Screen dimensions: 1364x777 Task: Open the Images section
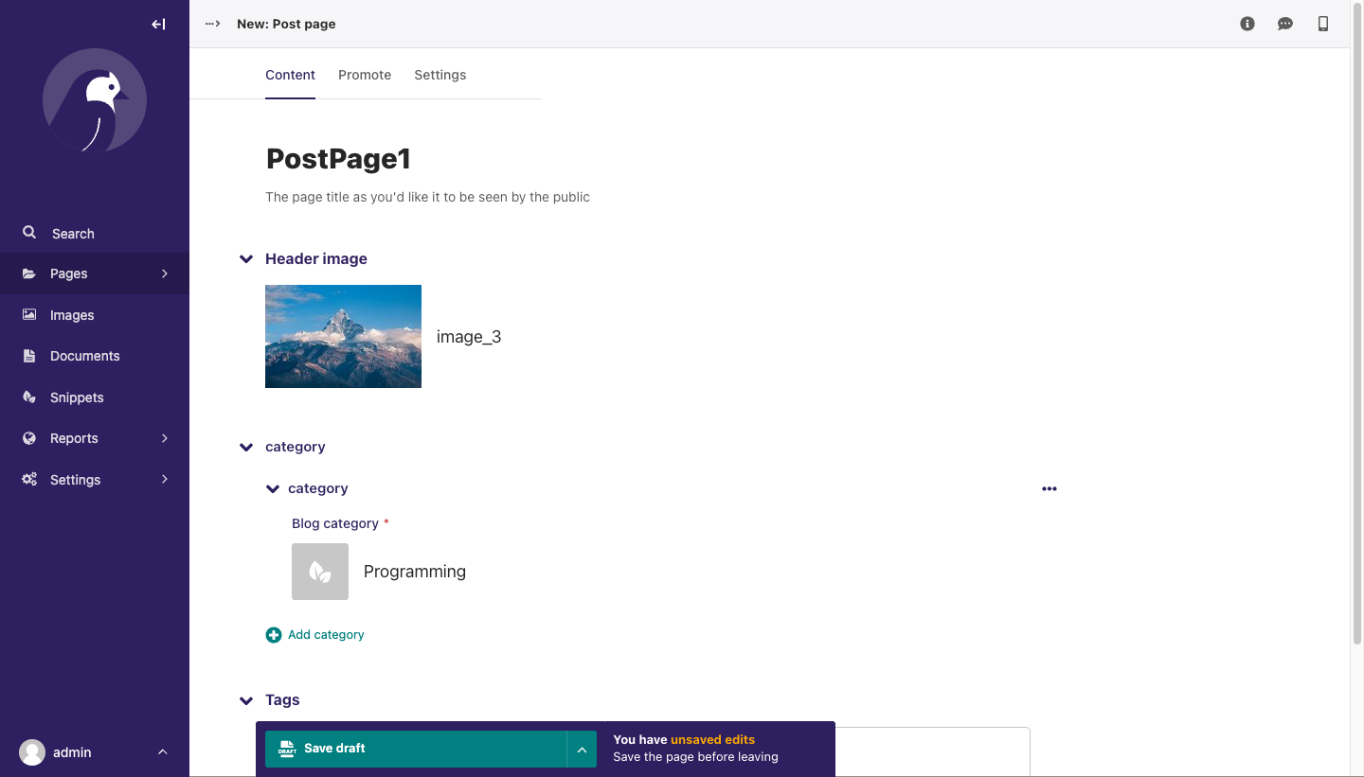[x=72, y=315]
